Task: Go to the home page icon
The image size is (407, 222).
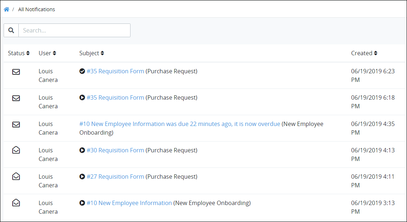Action: 6,9
